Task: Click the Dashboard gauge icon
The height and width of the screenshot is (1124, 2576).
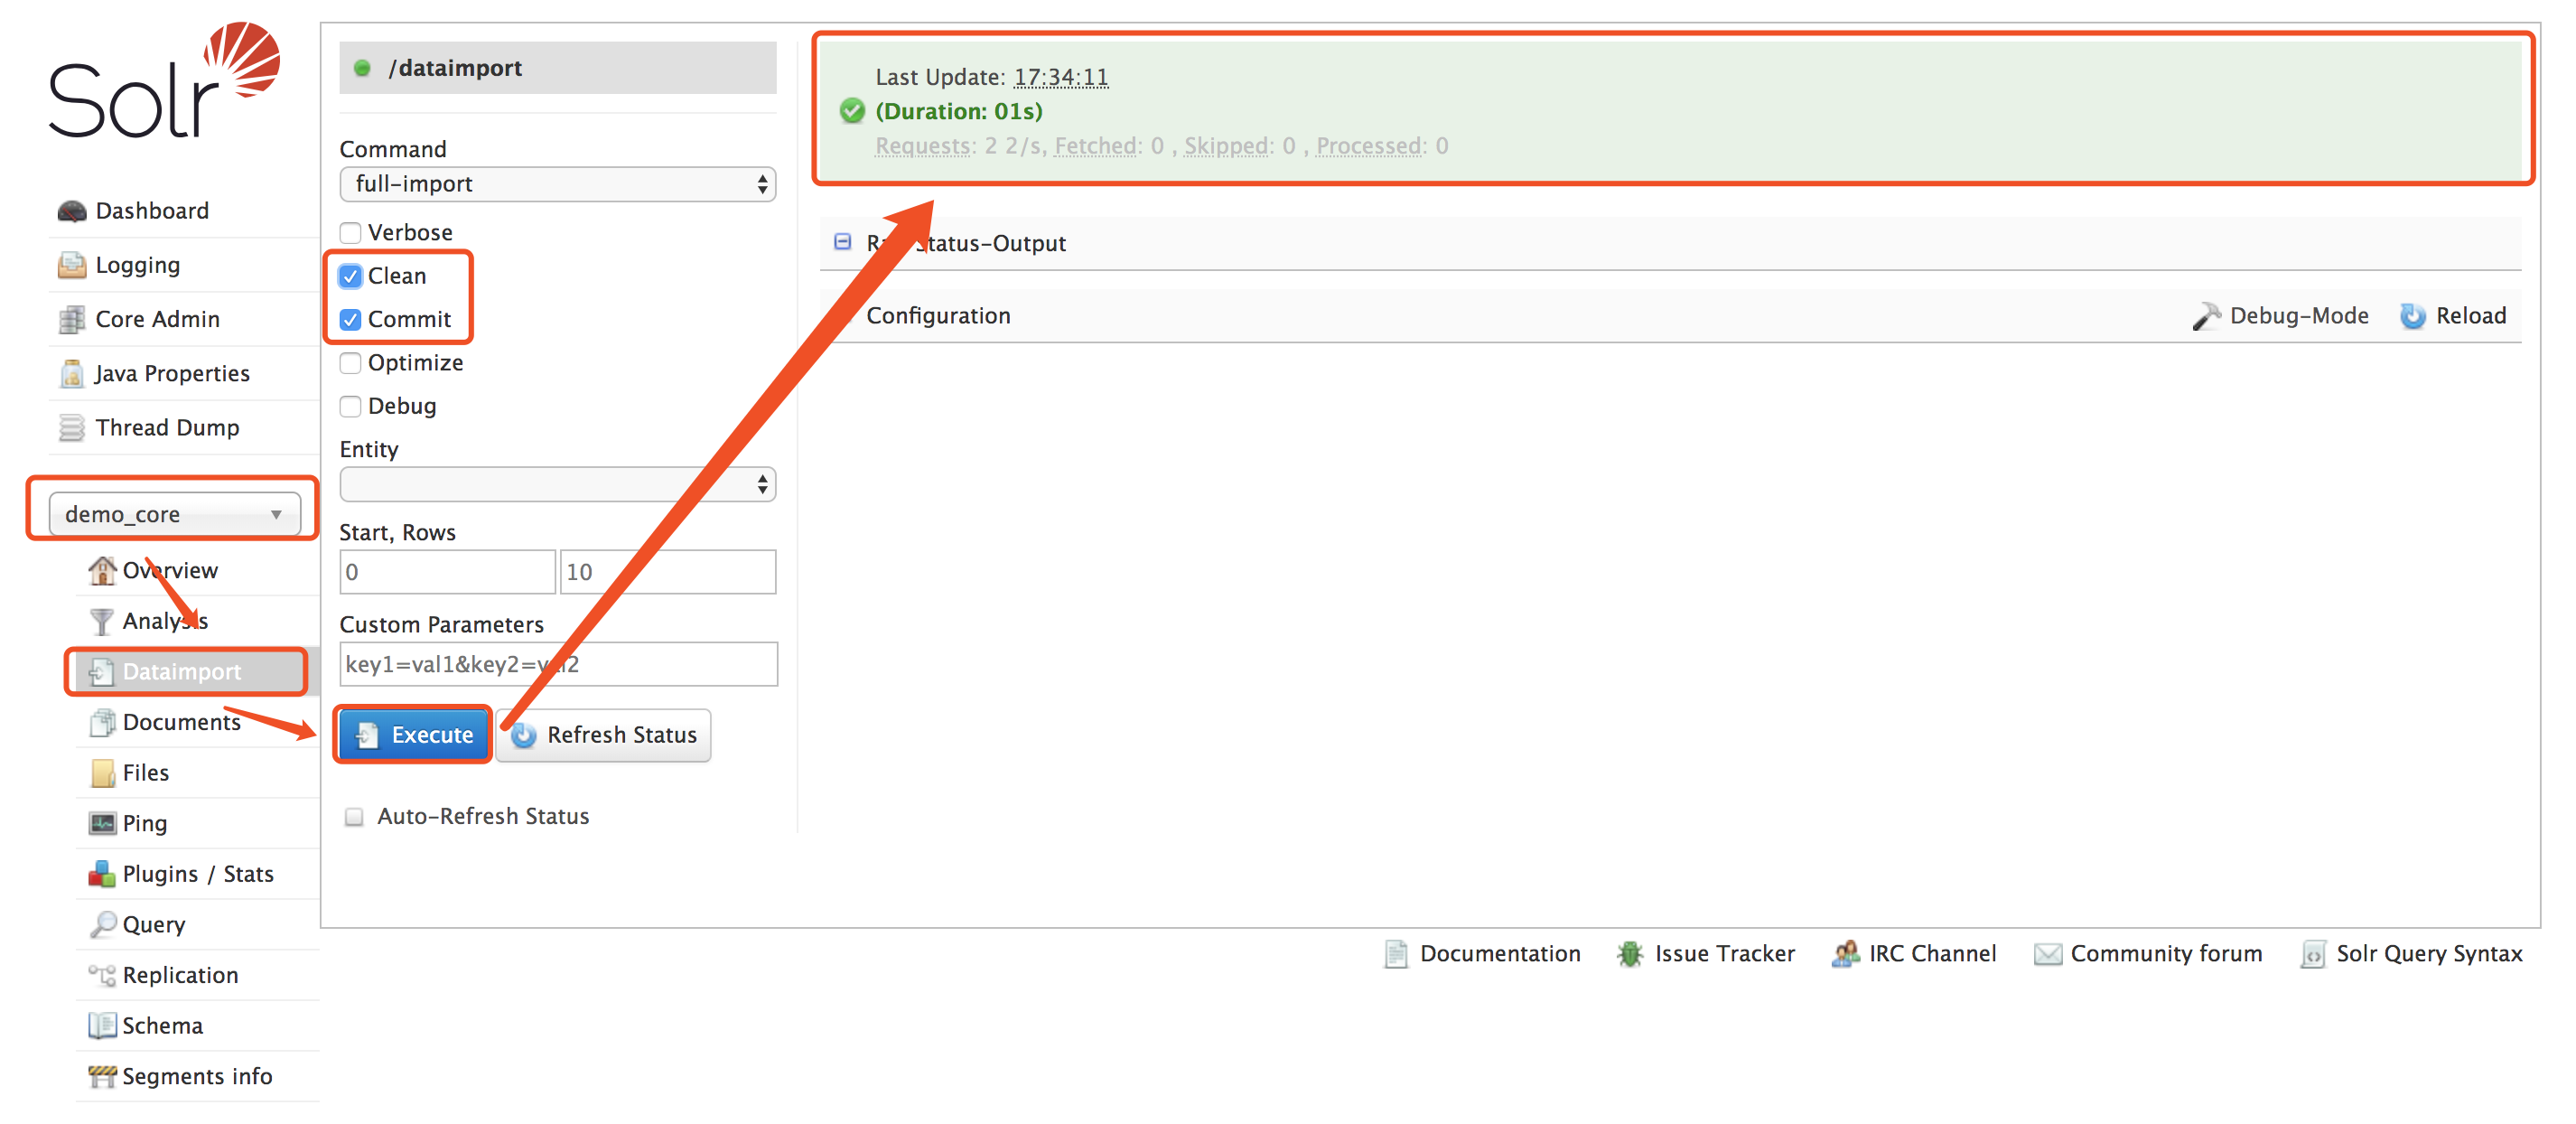Action: coord(72,211)
